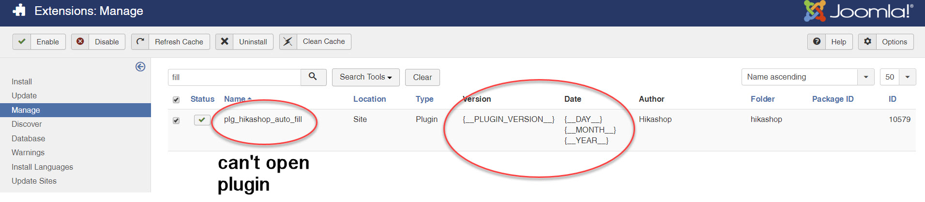The width and height of the screenshot is (925, 202).
Task: Click the Clear search button
Action: [422, 77]
